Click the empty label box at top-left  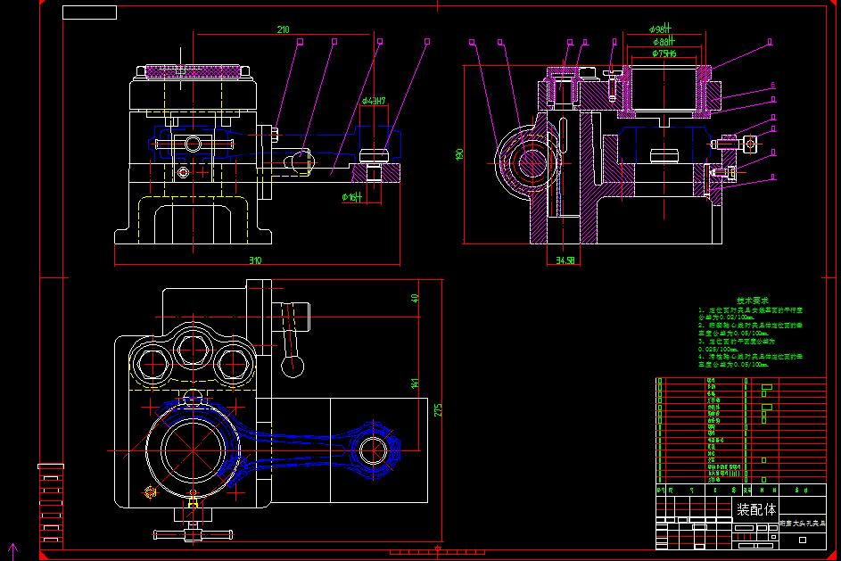(x=89, y=12)
